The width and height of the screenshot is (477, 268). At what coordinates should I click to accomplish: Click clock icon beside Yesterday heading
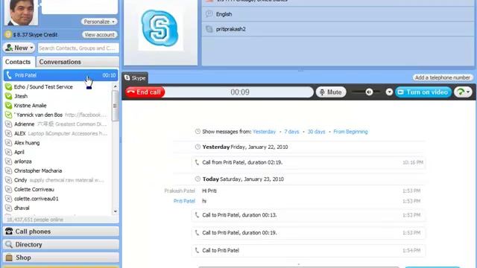(x=198, y=147)
